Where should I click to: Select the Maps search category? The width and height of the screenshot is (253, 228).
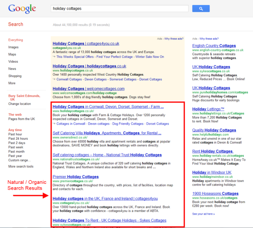(x=12, y=54)
